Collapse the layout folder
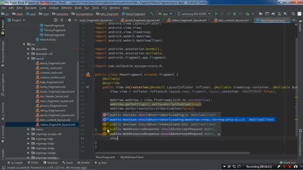This screenshot has width=303, height=170. [x=28, y=59]
